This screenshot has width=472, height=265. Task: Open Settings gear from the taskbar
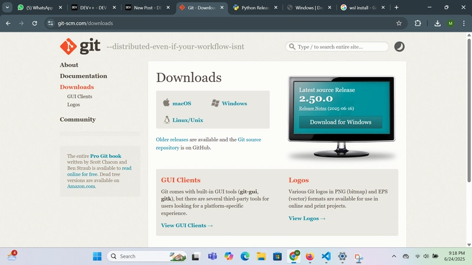click(x=342, y=256)
